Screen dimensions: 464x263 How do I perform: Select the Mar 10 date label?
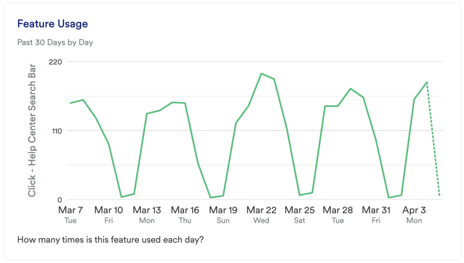(x=109, y=210)
